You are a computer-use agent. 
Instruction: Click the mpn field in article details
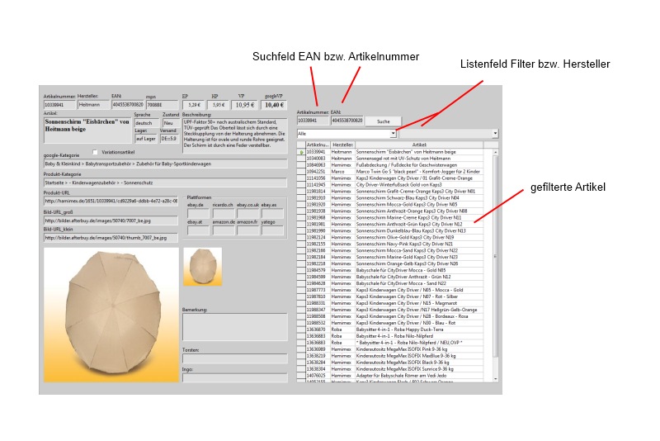point(162,105)
